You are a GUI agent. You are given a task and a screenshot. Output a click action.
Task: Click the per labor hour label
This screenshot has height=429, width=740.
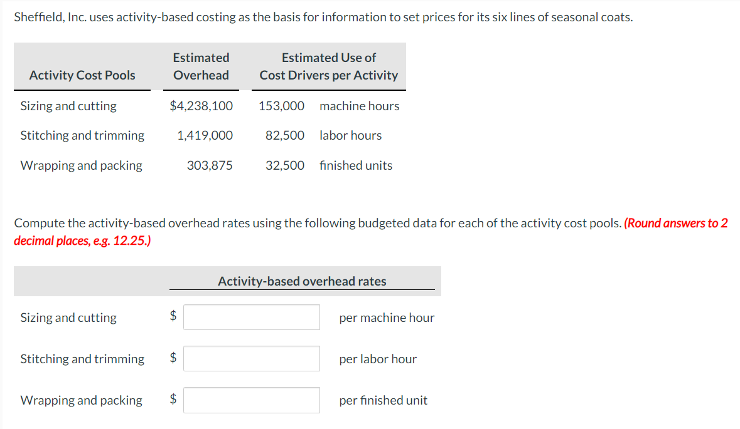[378, 359]
